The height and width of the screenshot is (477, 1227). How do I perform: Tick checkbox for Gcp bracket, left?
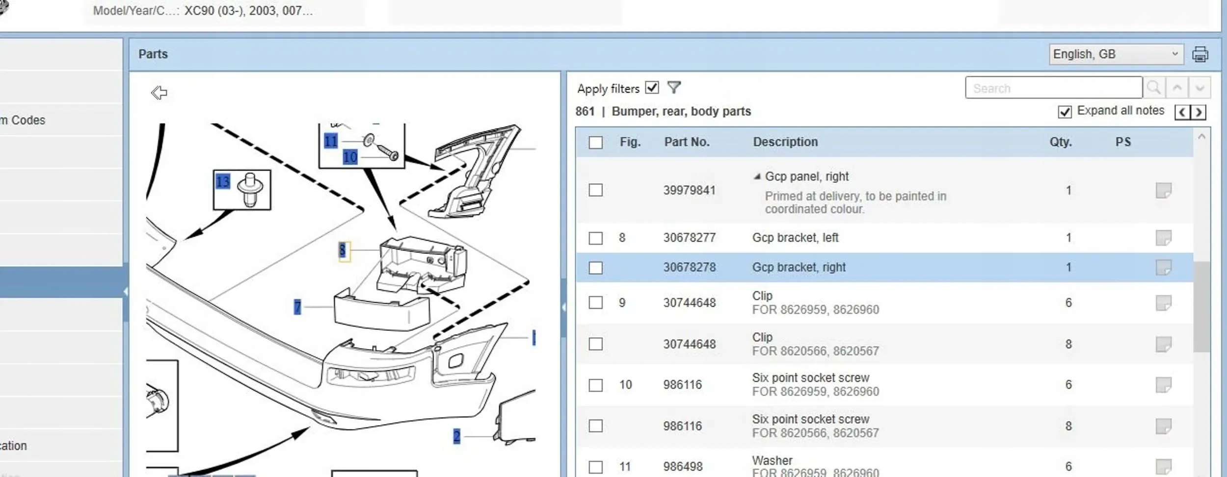tap(596, 238)
